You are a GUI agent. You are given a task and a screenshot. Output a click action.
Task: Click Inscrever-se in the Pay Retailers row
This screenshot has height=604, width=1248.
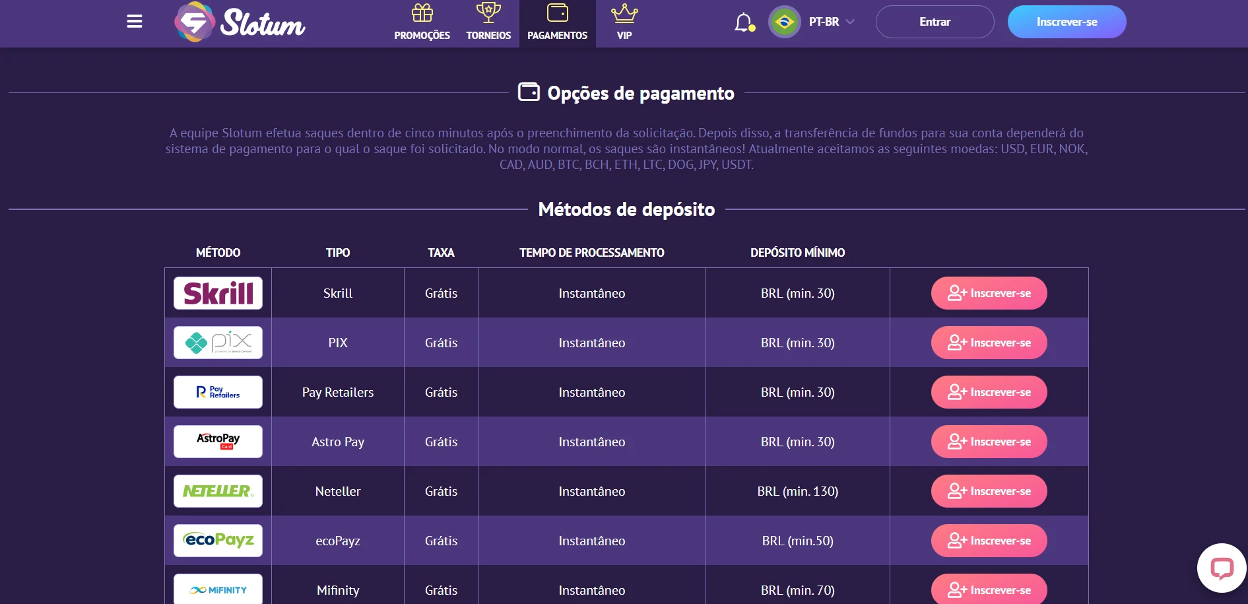[x=989, y=392]
